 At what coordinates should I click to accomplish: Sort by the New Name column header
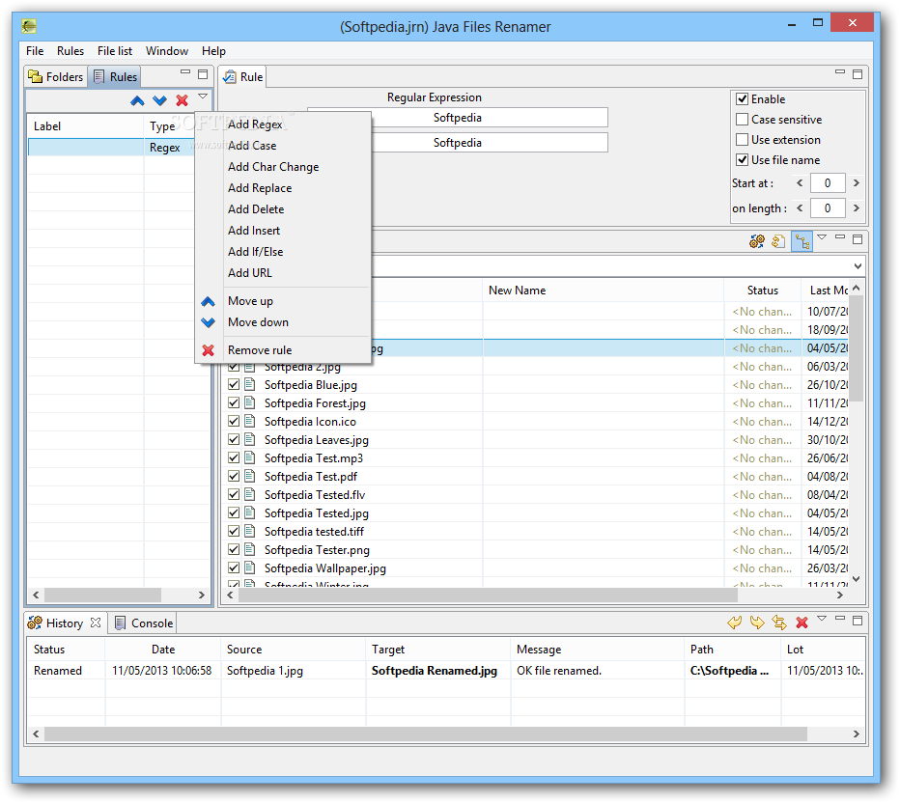click(603, 291)
